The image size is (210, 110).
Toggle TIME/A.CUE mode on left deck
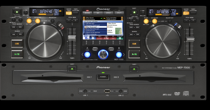[25, 13]
